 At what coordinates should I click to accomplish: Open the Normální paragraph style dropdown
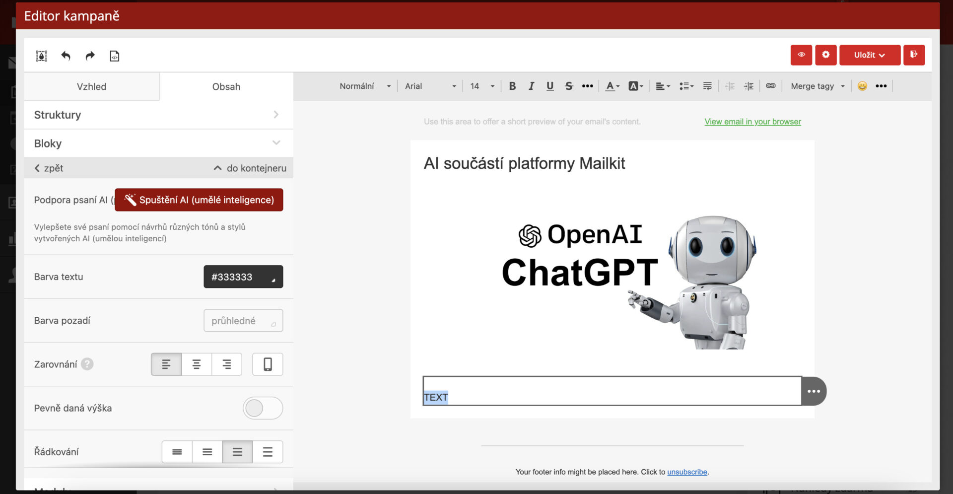coord(365,86)
